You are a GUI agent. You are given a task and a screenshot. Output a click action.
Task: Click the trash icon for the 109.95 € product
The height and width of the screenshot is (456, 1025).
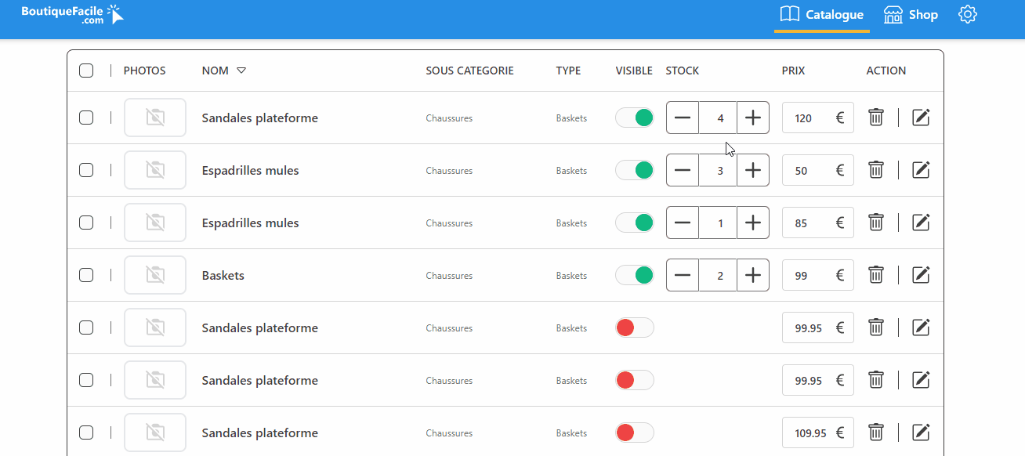tap(876, 432)
